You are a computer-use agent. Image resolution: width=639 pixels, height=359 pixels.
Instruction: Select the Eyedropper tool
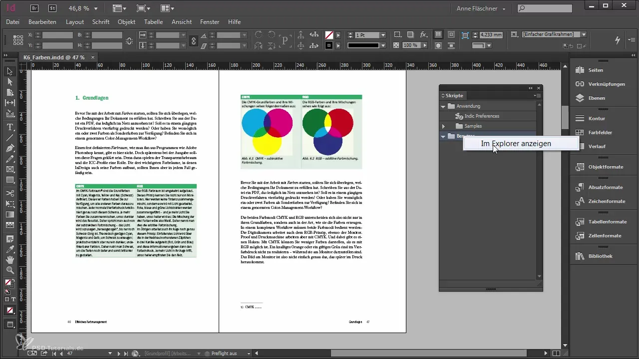pyautogui.click(x=10, y=248)
